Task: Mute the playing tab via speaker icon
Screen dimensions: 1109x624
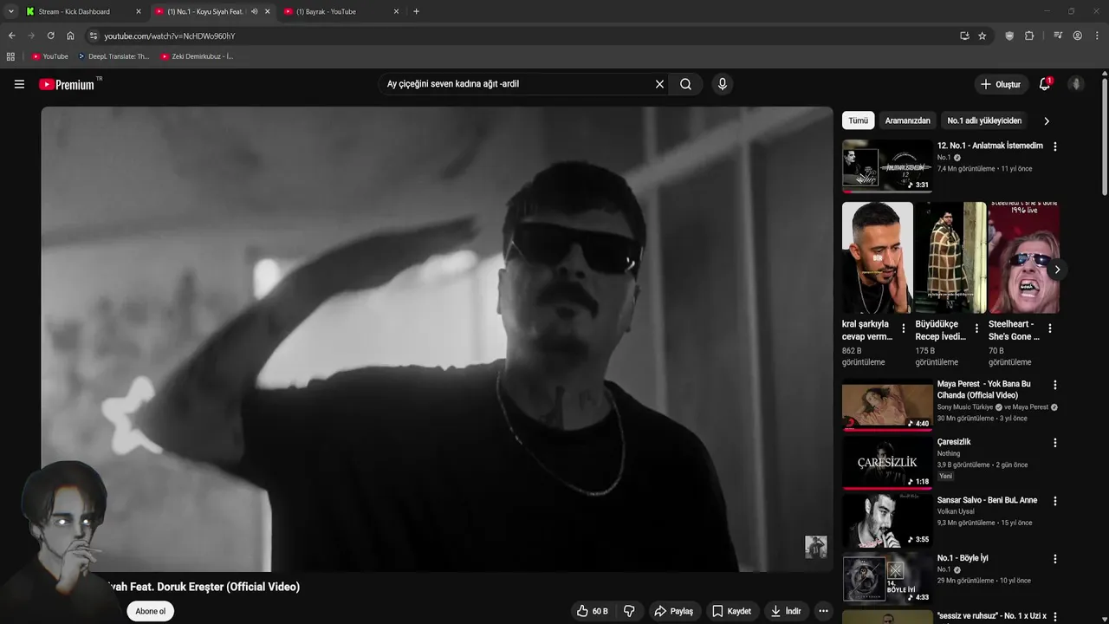Action: tap(254, 11)
